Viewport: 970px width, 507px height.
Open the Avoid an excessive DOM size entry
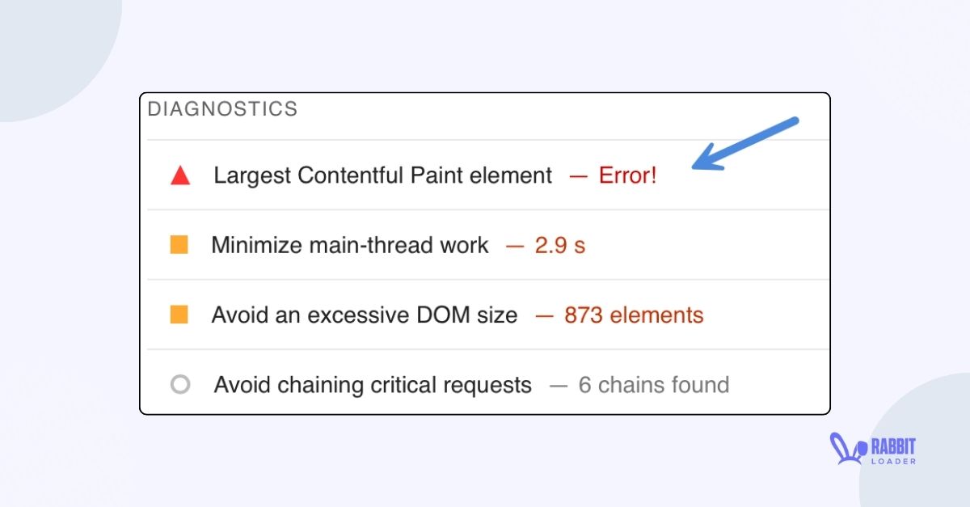click(364, 315)
